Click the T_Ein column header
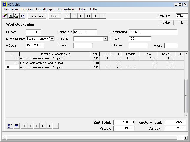190x142 pixels. 105,54
